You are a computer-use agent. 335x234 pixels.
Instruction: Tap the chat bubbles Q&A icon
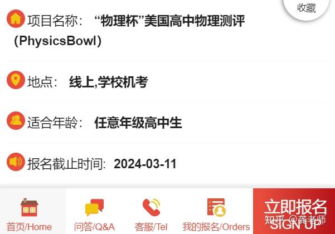(94, 207)
